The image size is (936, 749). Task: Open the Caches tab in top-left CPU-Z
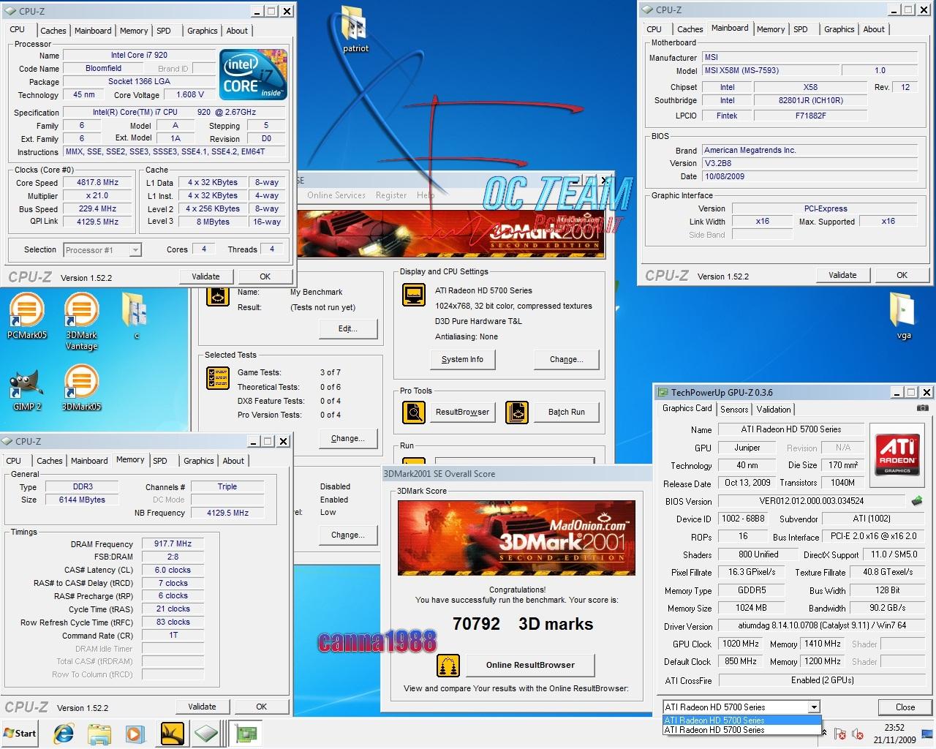[53, 31]
